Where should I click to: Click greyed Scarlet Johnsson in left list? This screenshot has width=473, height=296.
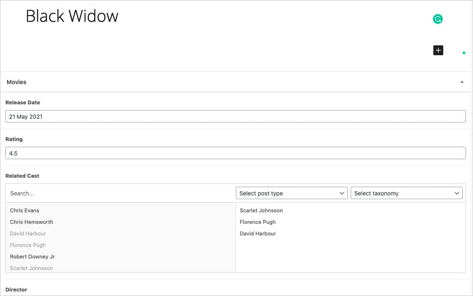31,268
